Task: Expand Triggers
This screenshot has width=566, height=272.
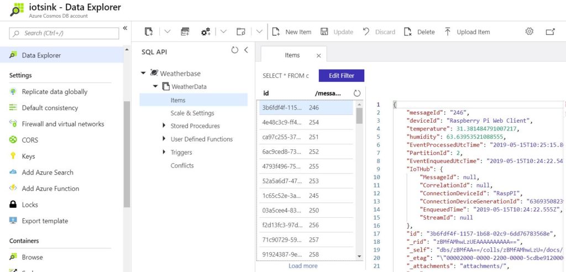Action: (x=164, y=152)
